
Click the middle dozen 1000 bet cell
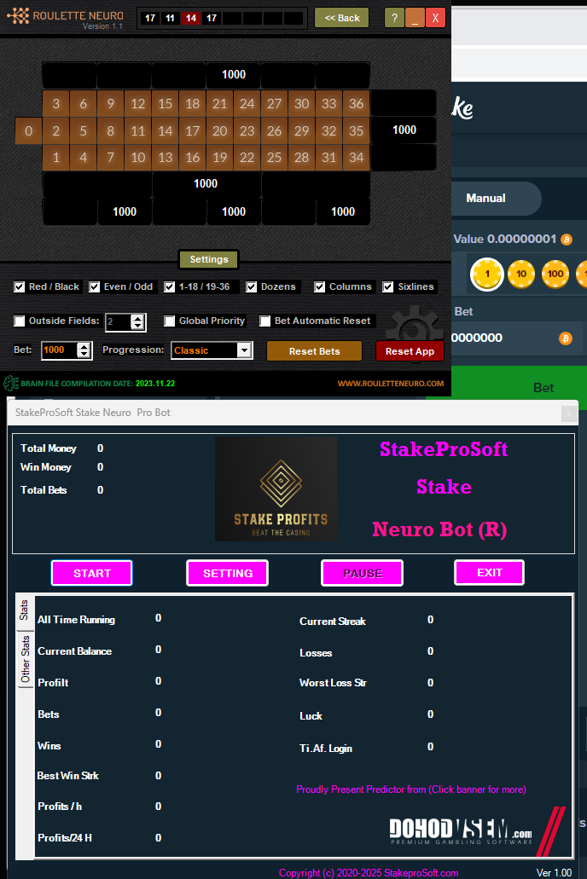pyautogui.click(x=206, y=184)
